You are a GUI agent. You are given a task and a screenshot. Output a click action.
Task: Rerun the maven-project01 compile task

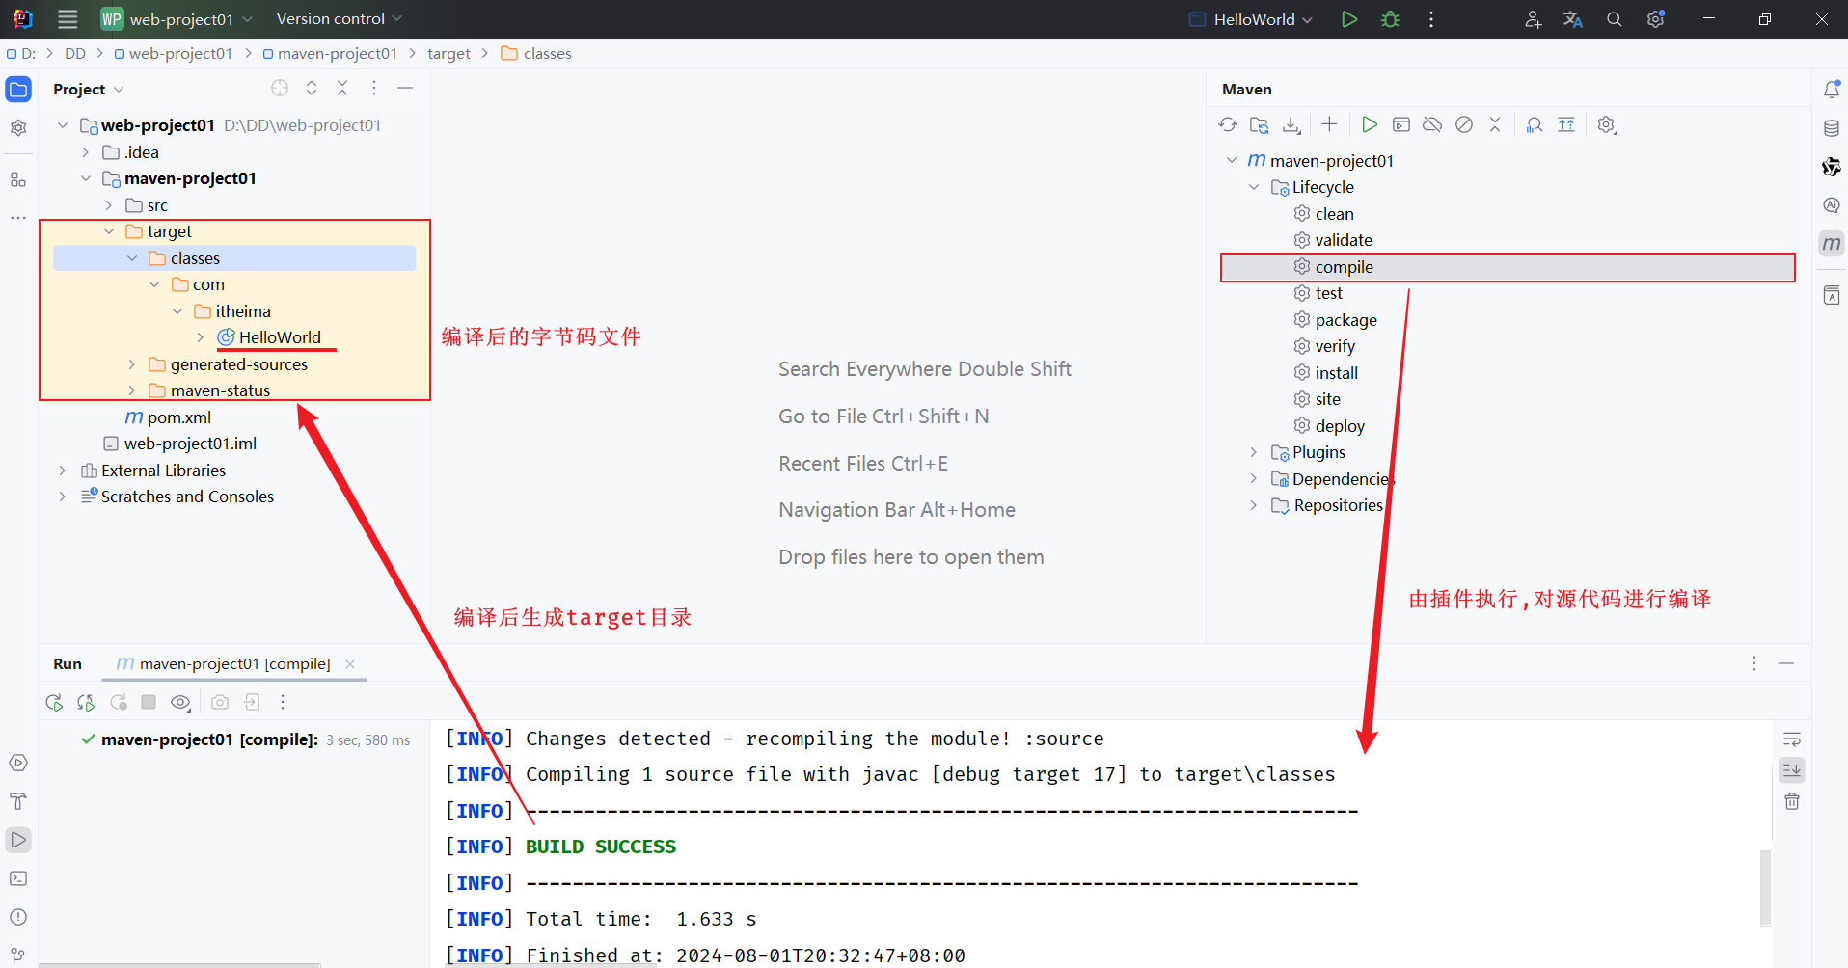[54, 702]
